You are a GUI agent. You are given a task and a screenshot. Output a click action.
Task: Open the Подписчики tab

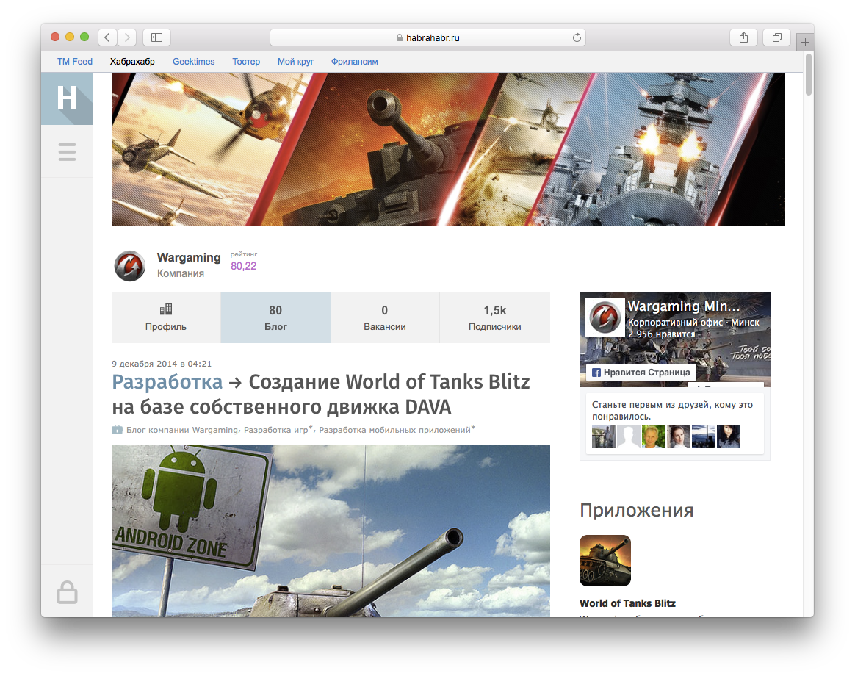coord(495,317)
